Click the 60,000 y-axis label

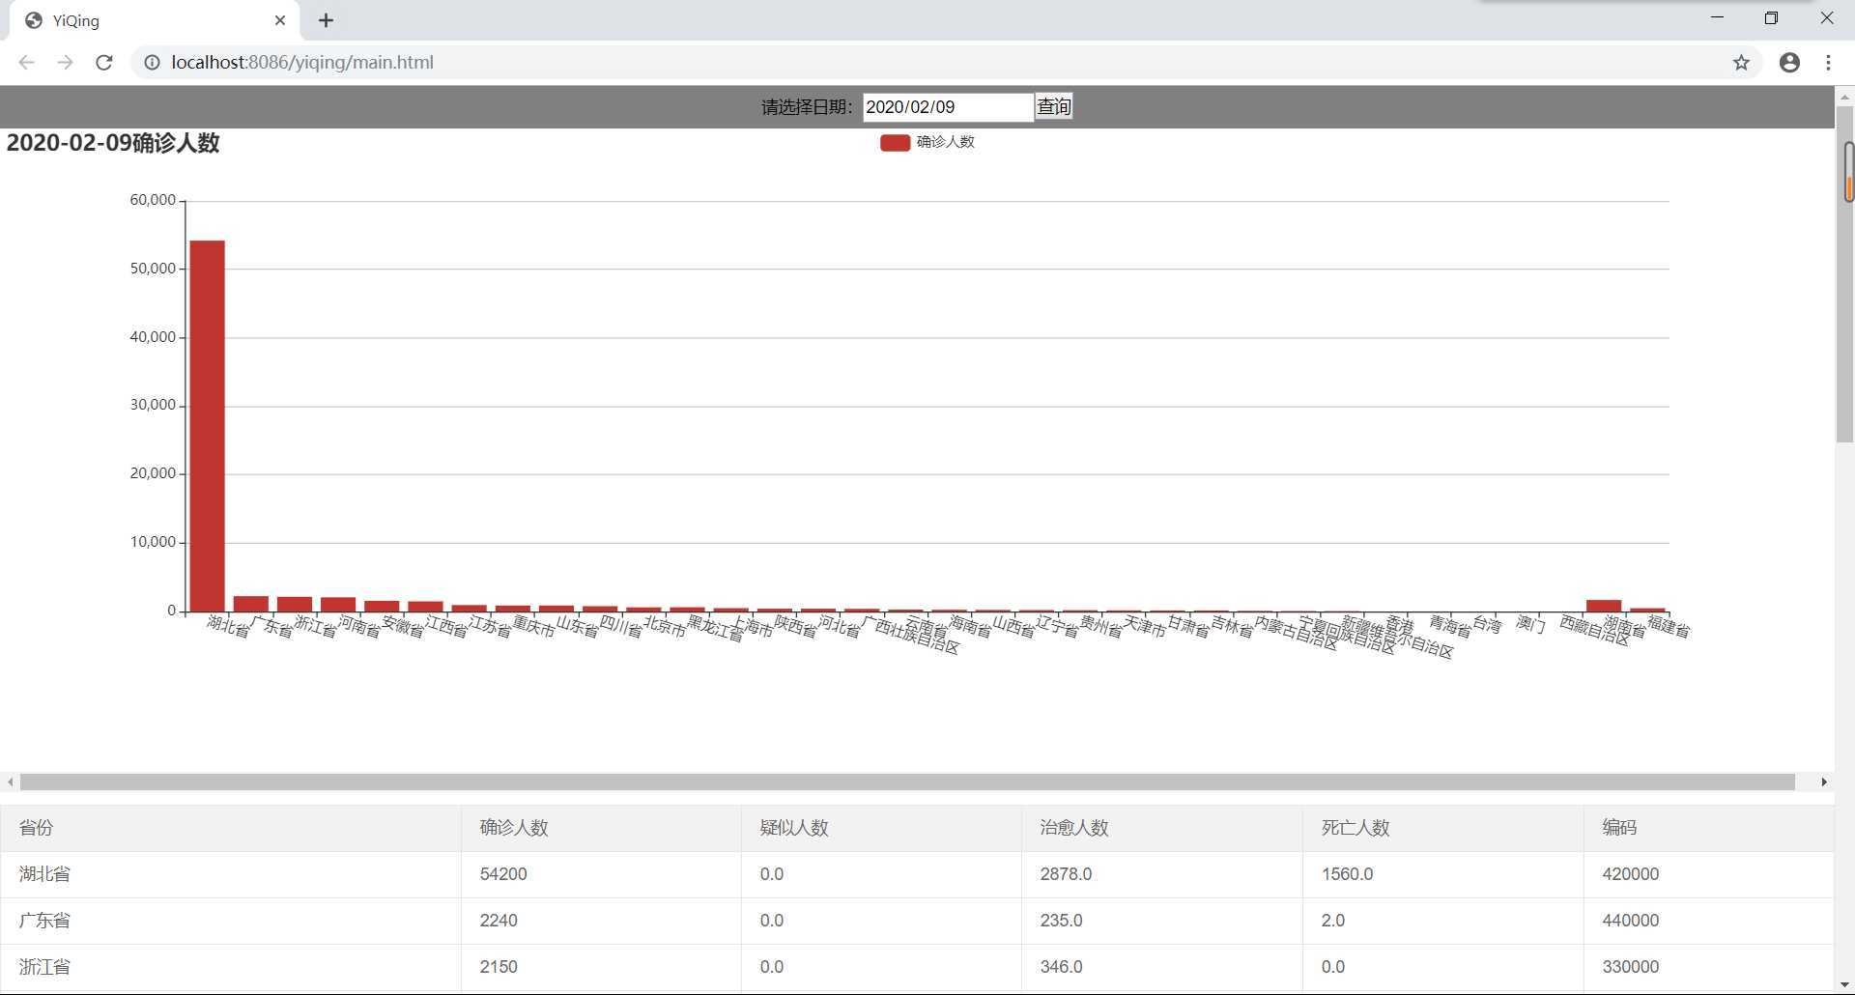click(153, 200)
